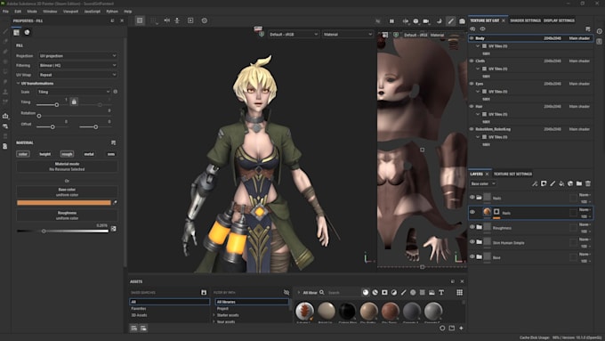Click the search magnifier icon in Assets
Viewport: 605px width, 341px height.
[x=322, y=293]
